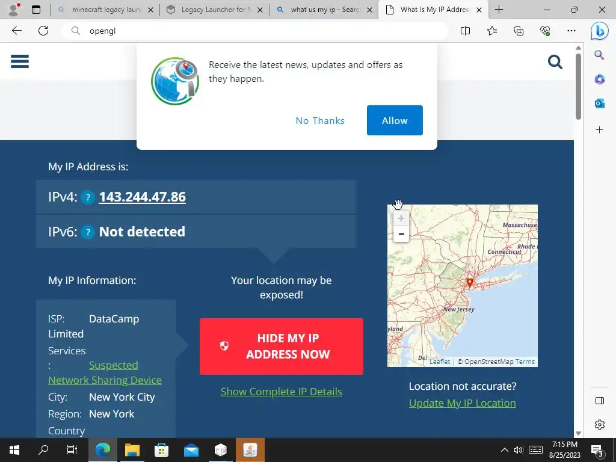This screenshot has height=462, width=616.
Task: Zoom in on the map
Action: coord(401,218)
